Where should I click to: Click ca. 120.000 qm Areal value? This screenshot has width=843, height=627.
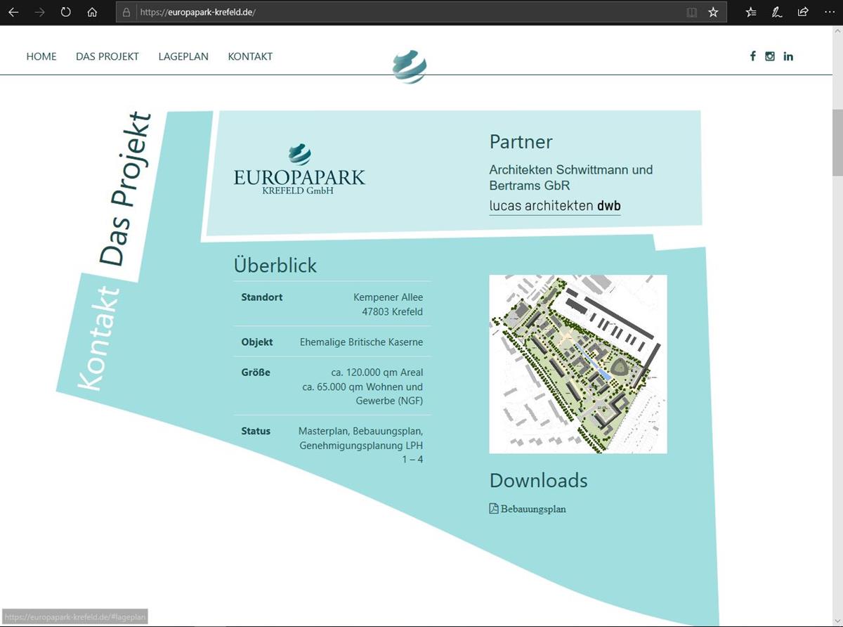tap(377, 373)
